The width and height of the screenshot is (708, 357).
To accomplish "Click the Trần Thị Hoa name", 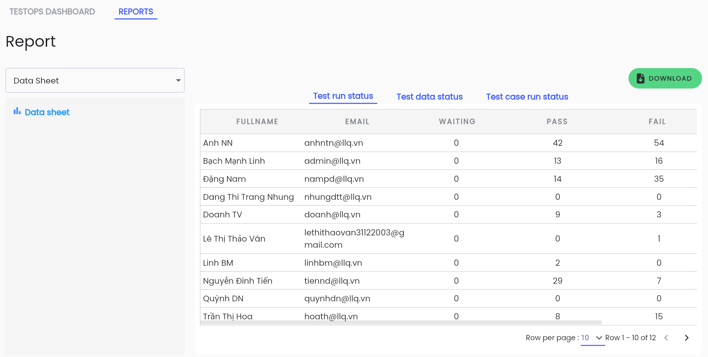I will [x=228, y=316].
